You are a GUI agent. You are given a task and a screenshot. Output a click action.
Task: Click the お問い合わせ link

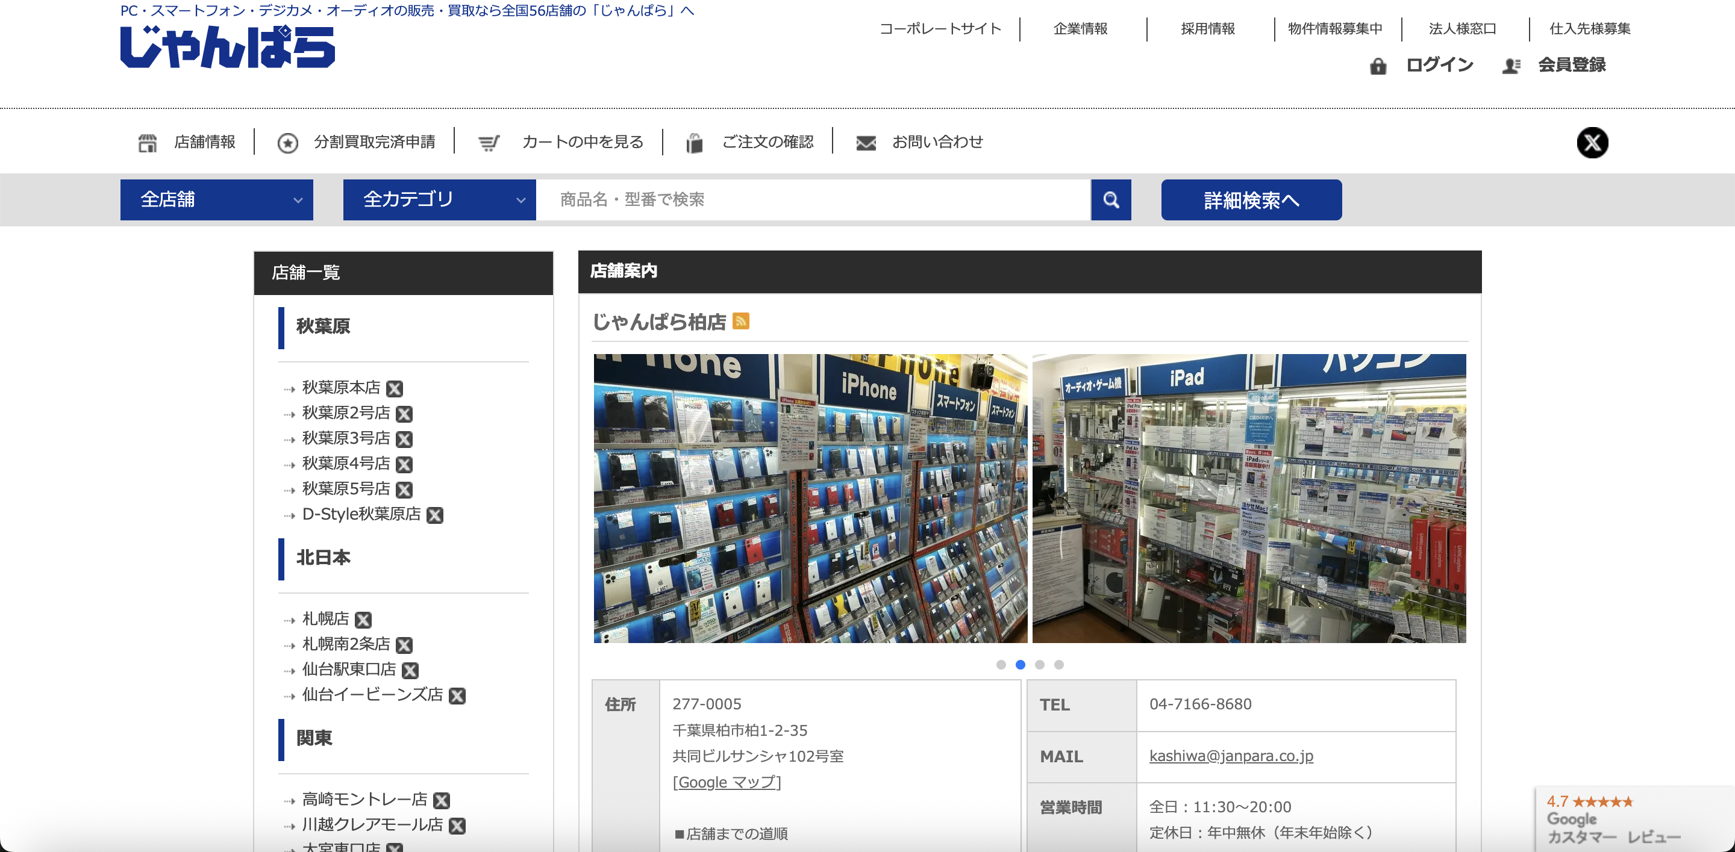937,142
